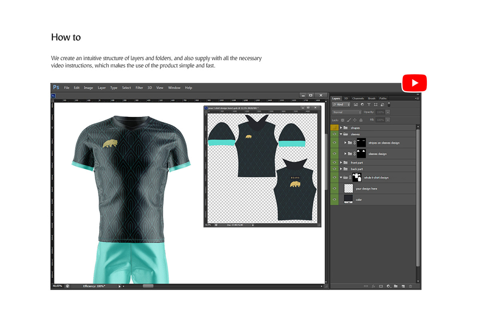This screenshot has width=480, height=320.
Task: Click Ps icon of the psb document window
Action: pyautogui.click(x=206, y=108)
